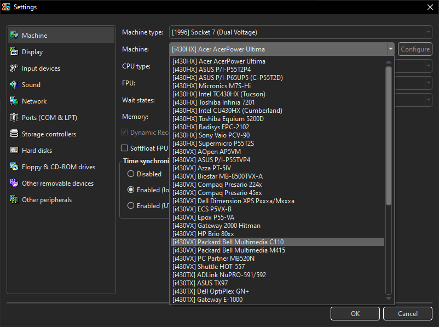The height and width of the screenshot is (327, 439).
Task: Select [i430VX] Dell Dimension XPS Pxxxa/Mxxxa
Action: click(278, 201)
